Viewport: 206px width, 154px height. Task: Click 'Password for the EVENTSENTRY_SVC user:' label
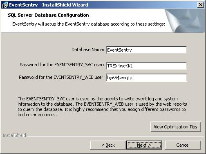click(62, 65)
